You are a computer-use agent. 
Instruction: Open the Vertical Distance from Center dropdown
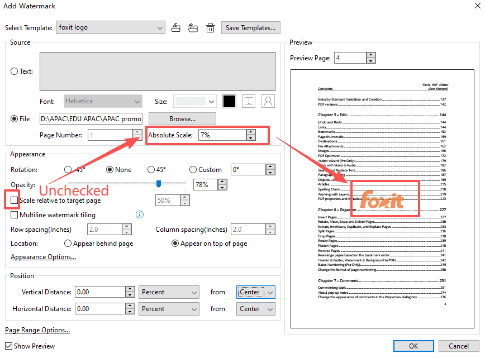pos(256,292)
